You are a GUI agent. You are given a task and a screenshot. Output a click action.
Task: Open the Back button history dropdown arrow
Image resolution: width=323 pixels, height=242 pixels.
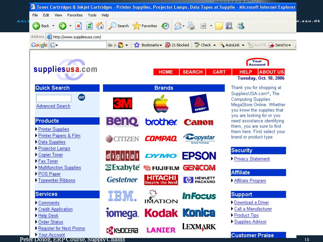(53, 26)
